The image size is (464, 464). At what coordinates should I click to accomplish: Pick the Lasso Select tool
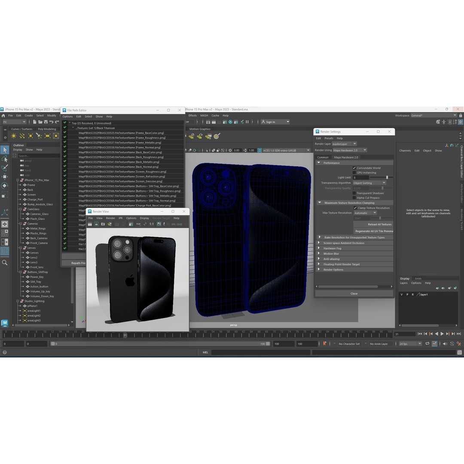[5, 159]
